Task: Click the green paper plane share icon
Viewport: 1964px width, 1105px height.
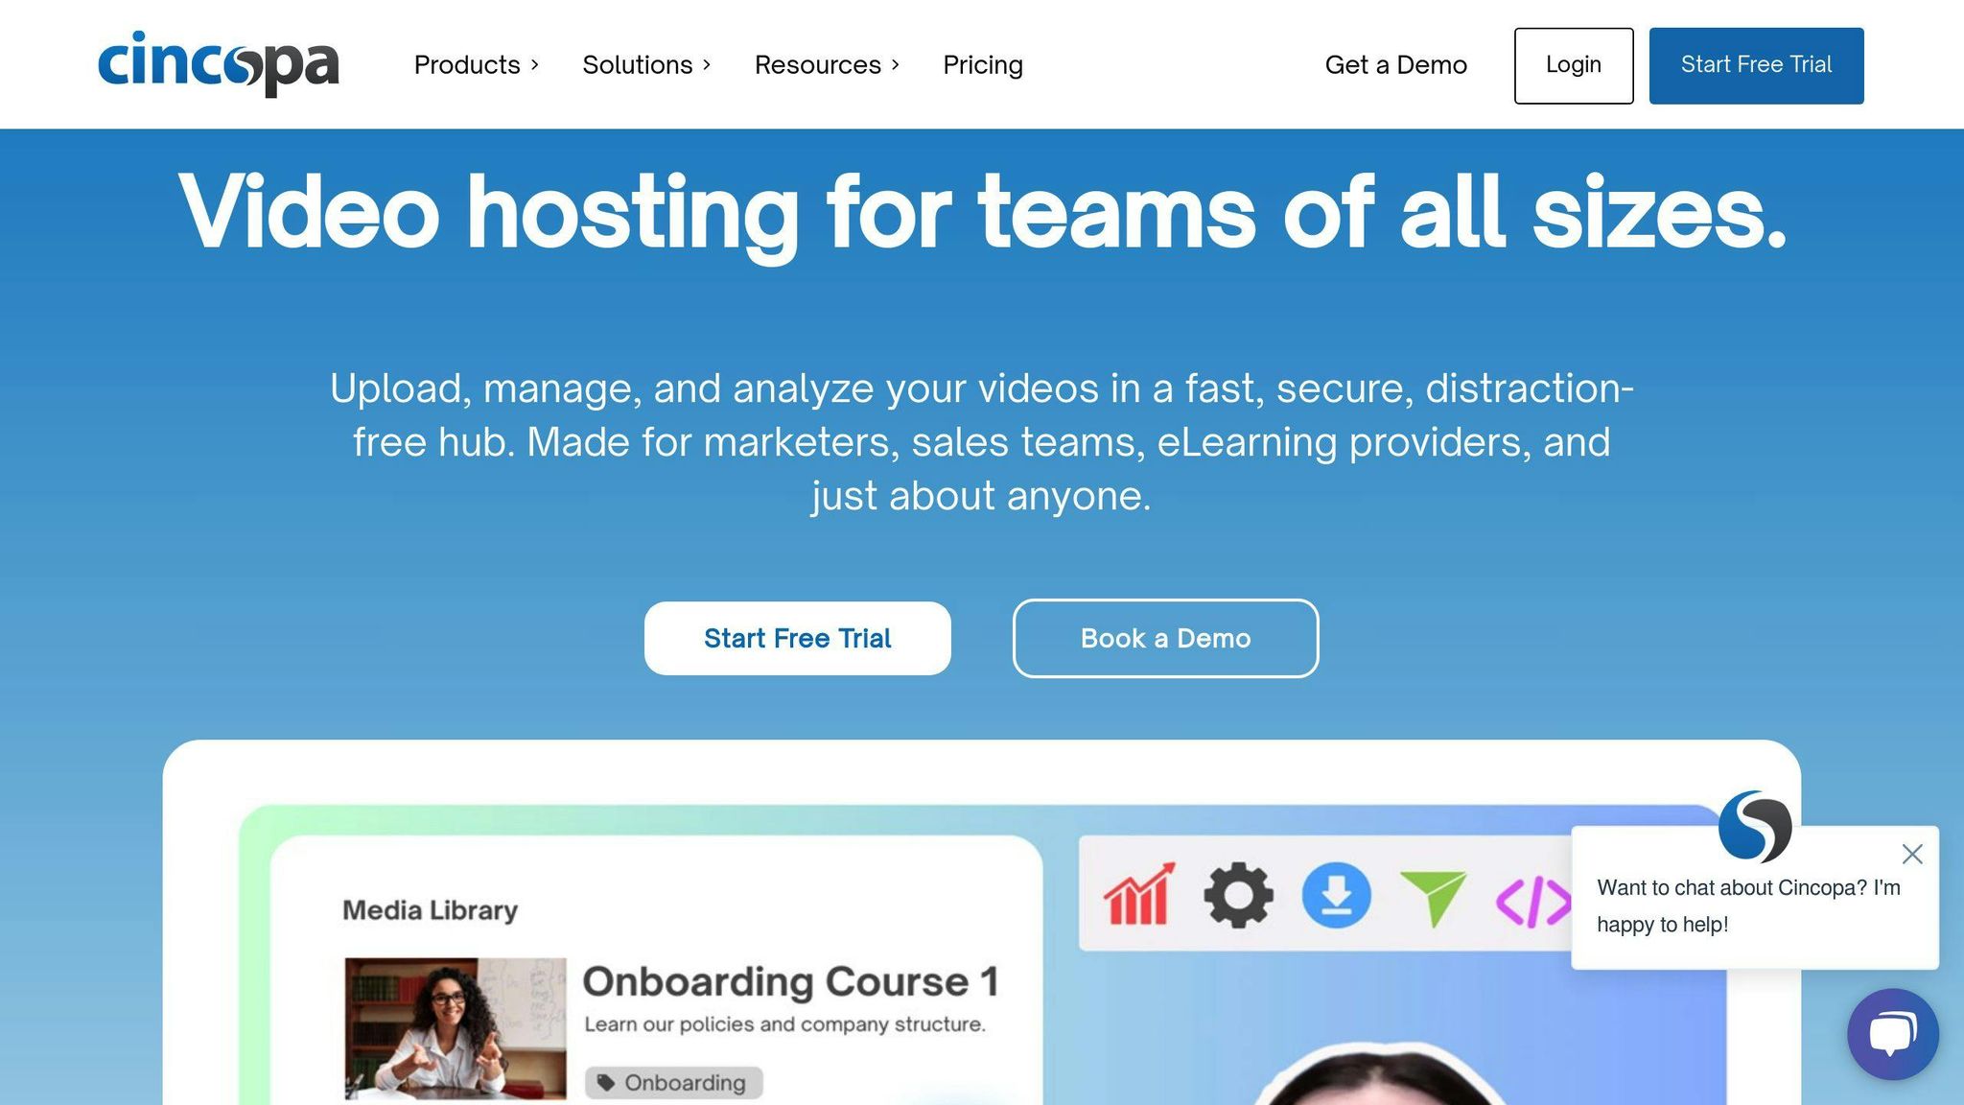Action: [x=1434, y=898]
